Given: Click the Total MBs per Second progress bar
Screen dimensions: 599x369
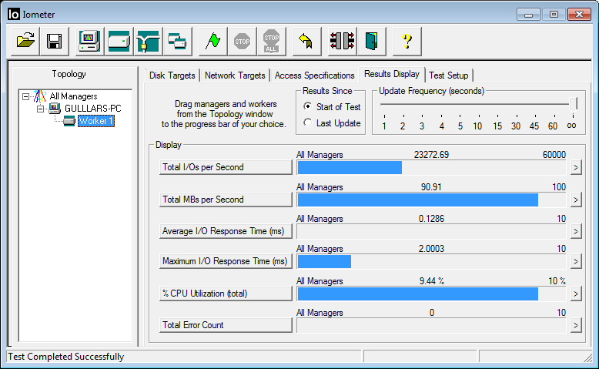Looking at the screenshot, I should 431,200.
